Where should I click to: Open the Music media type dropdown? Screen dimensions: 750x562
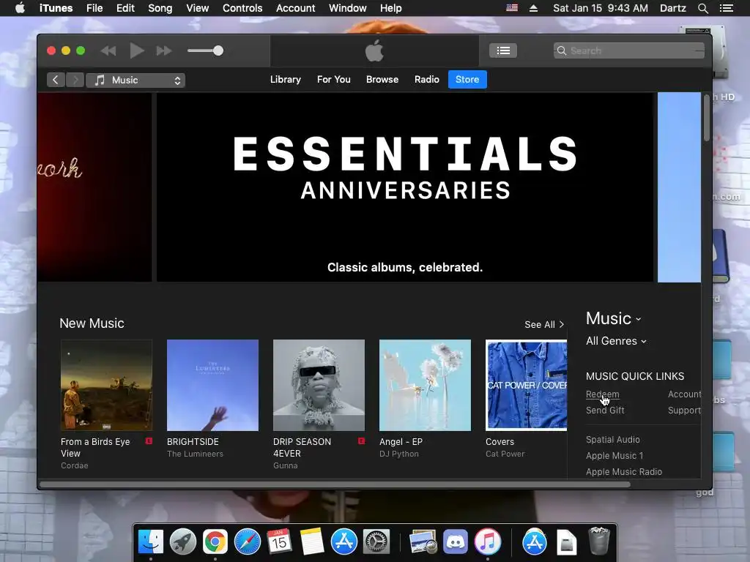(135, 80)
